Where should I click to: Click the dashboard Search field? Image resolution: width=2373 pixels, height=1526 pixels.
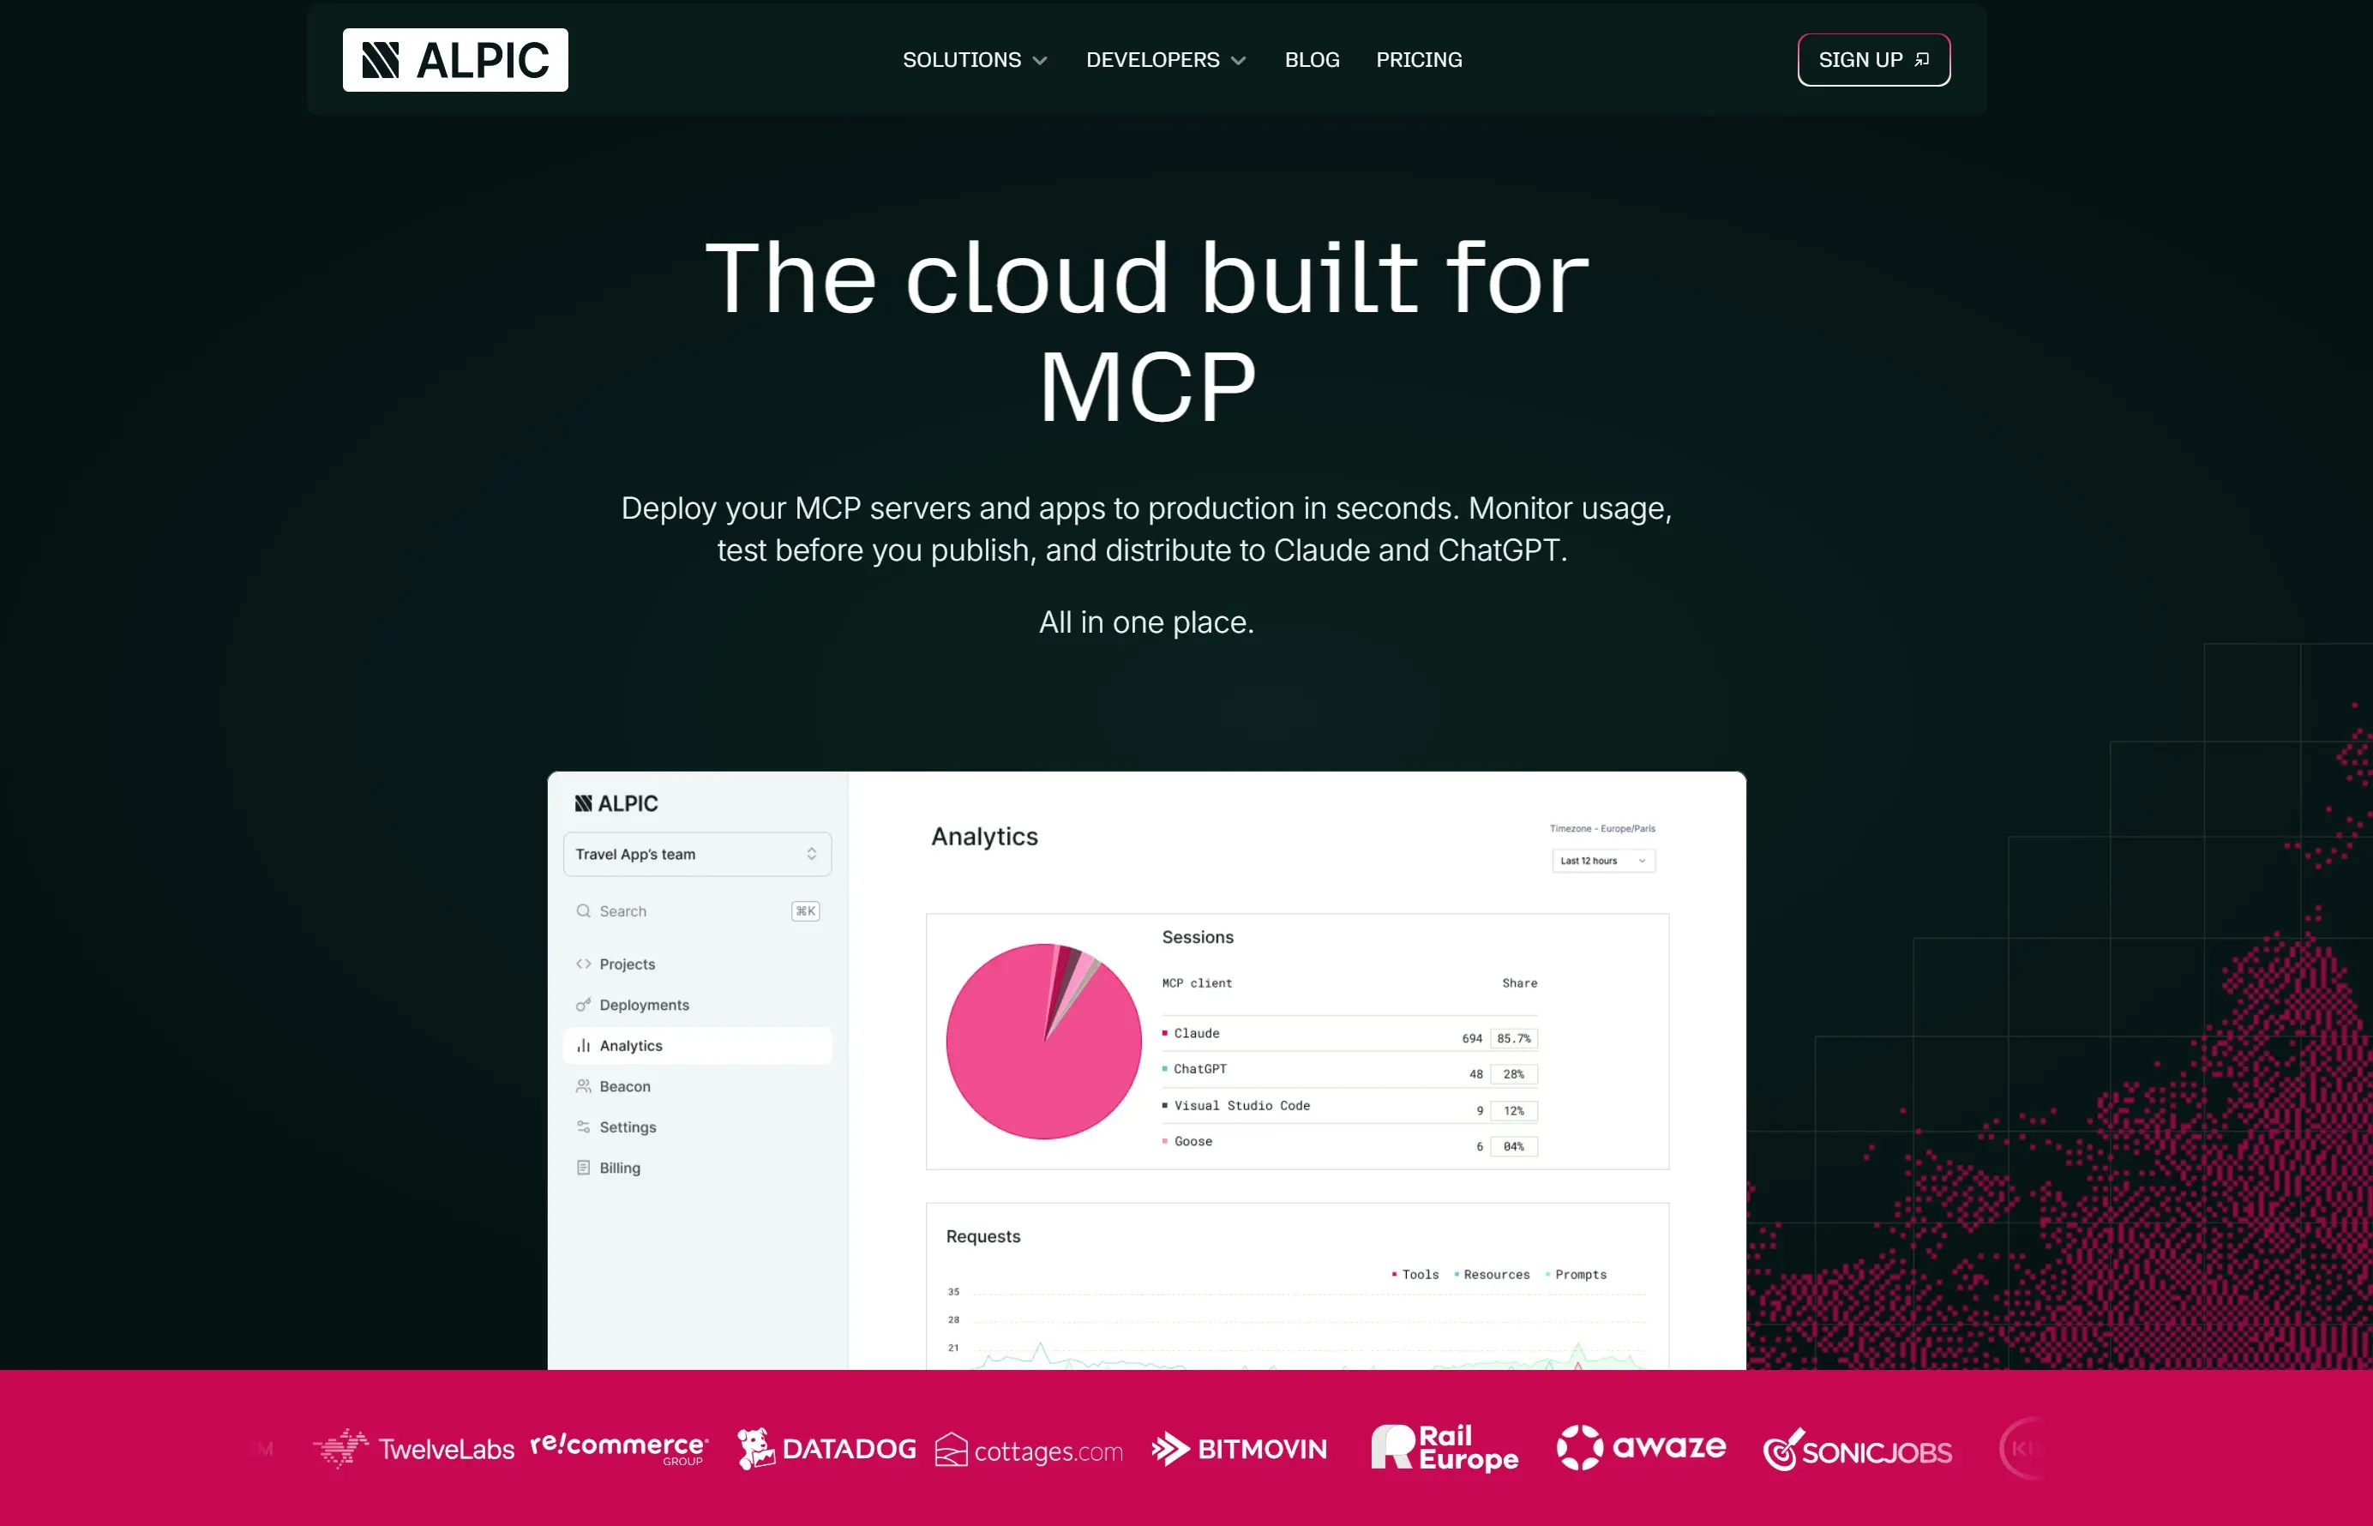tap(696, 911)
